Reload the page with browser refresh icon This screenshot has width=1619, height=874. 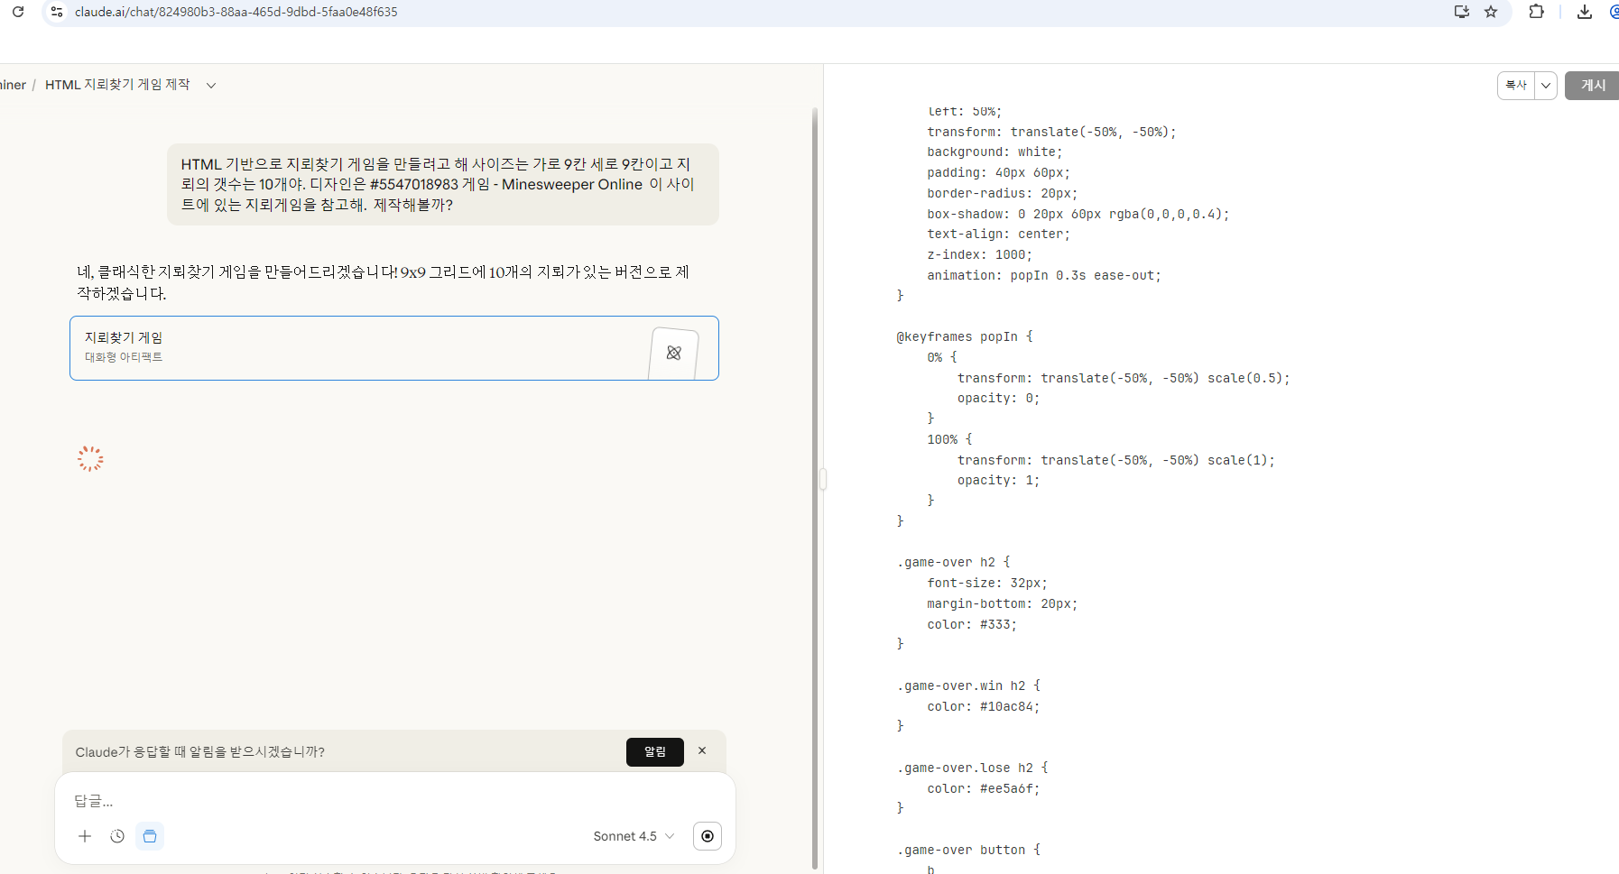coord(18,12)
